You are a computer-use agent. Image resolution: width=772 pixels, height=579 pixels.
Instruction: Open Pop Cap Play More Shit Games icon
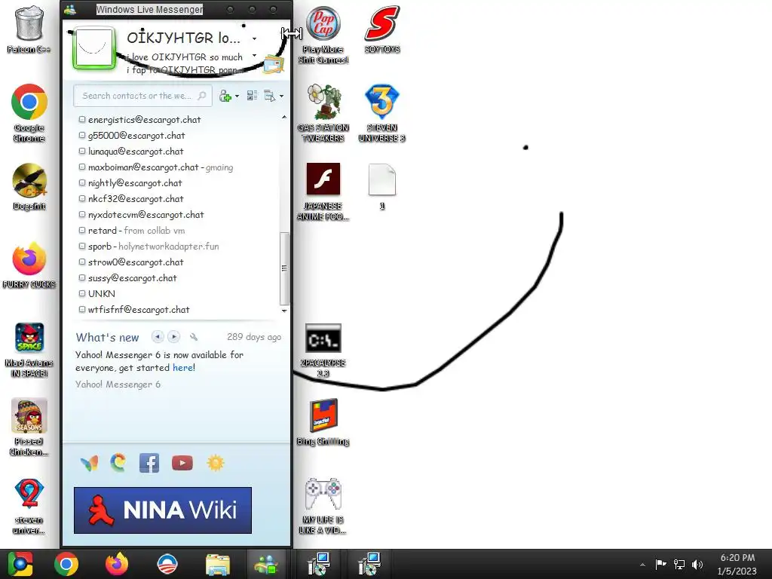click(323, 35)
